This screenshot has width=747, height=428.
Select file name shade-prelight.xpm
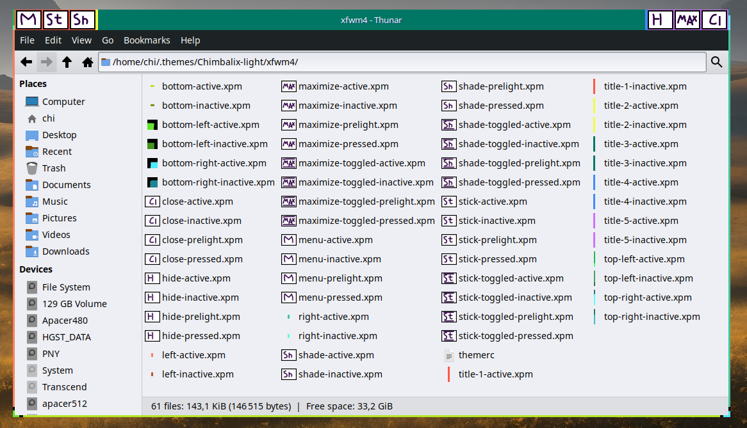pos(501,86)
